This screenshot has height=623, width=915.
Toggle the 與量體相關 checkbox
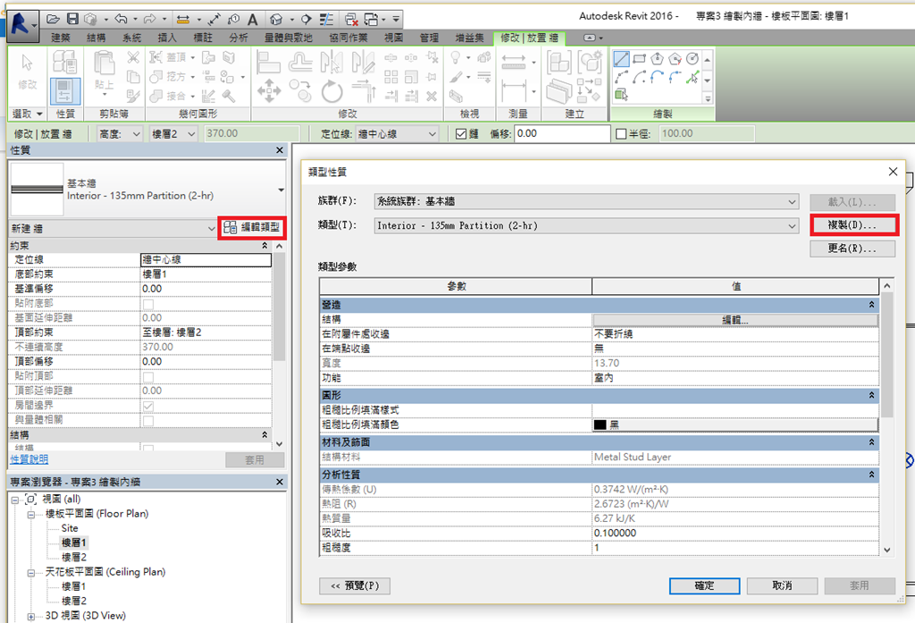(148, 420)
